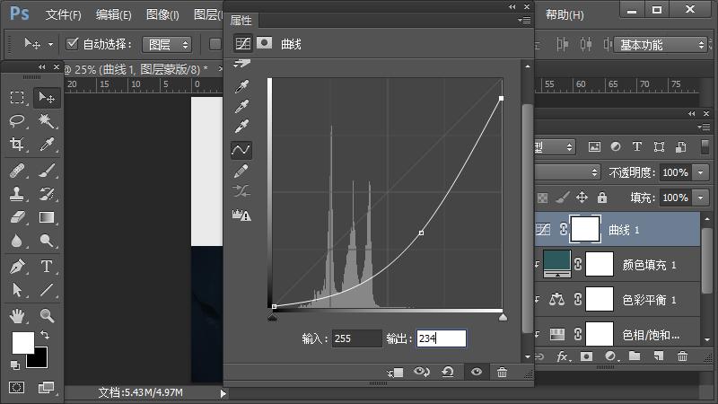This screenshot has width=718, height=404.
Task: Toggle the 自动选择 checkbox
Action: click(x=74, y=44)
